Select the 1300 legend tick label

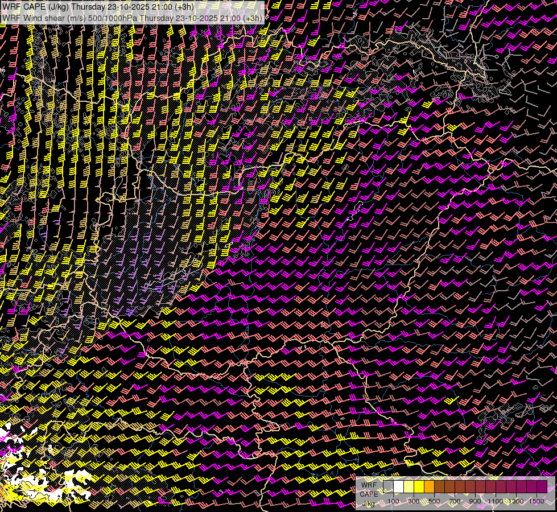(516, 501)
